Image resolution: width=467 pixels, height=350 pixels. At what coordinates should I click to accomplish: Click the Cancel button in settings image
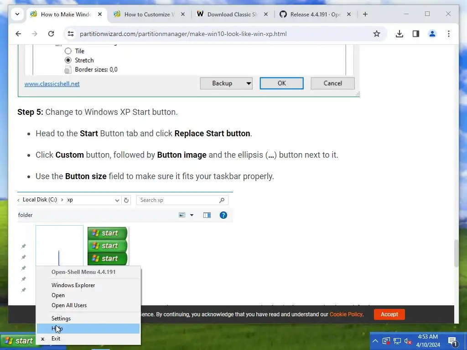coord(332,83)
